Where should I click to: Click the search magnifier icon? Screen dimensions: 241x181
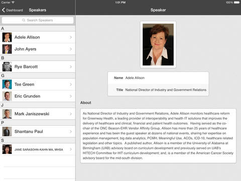(x=24, y=20)
